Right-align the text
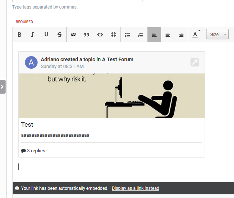234x198 pixels. (x=181, y=35)
